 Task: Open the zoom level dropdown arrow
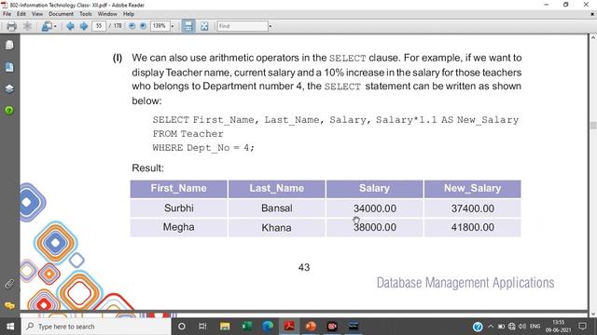click(x=173, y=26)
